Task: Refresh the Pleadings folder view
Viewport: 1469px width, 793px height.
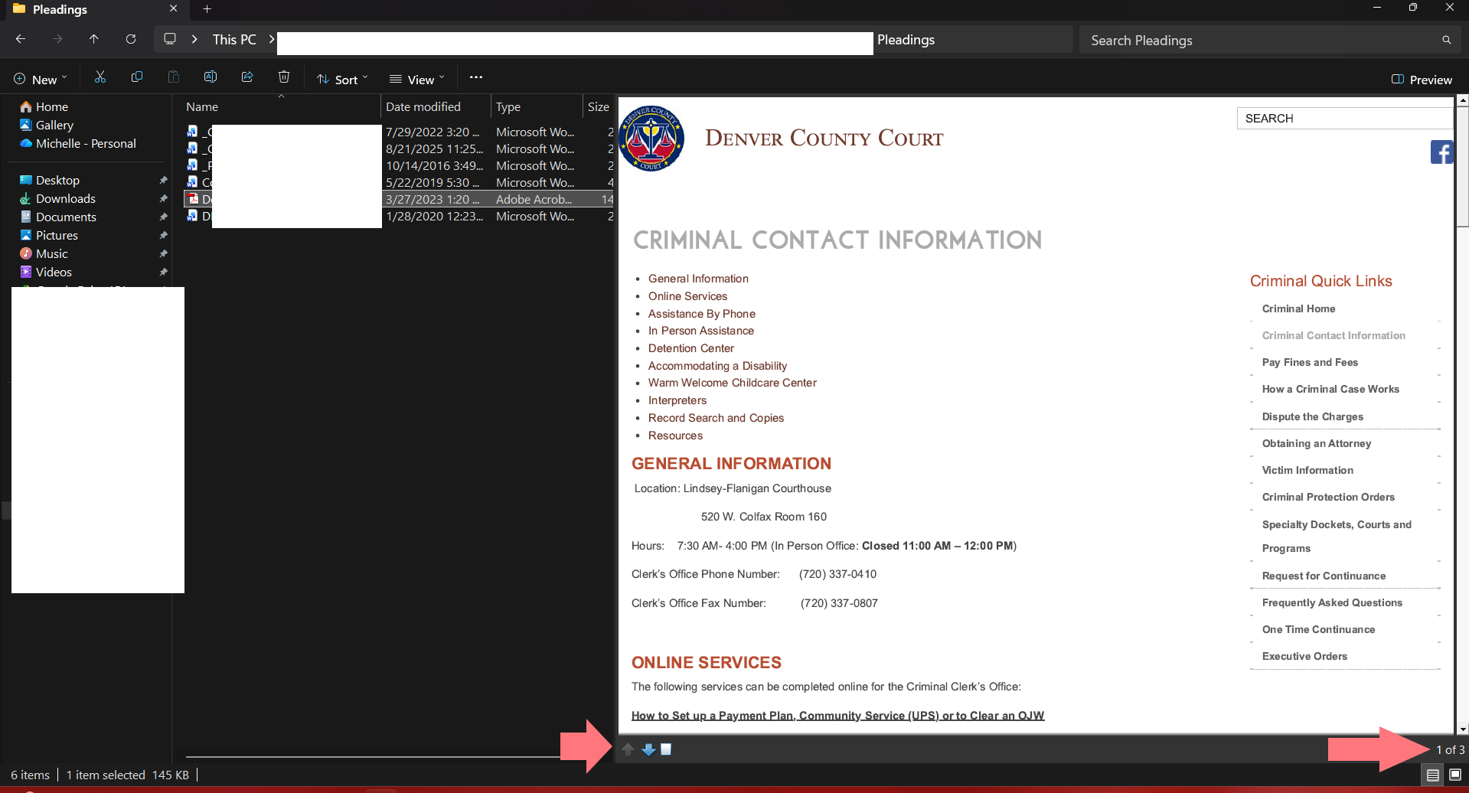Action: tap(131, 39)
